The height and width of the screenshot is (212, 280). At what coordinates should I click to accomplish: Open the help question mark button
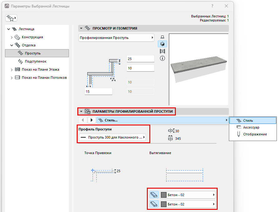point(212,6)
